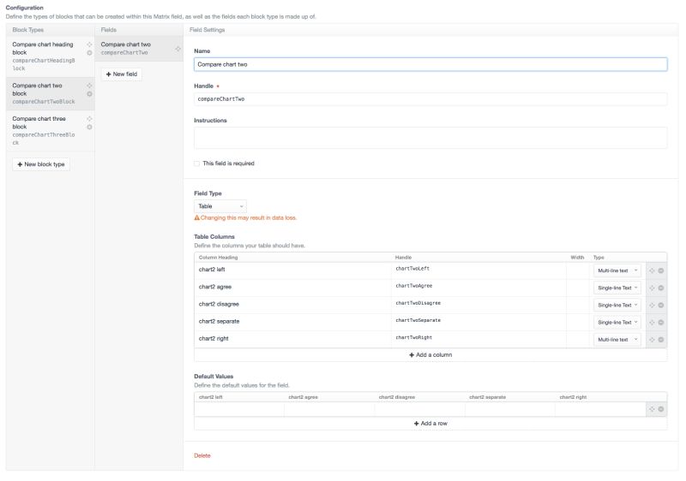Click reorder handle for chart2 agree column

click(x=652, y=288)
